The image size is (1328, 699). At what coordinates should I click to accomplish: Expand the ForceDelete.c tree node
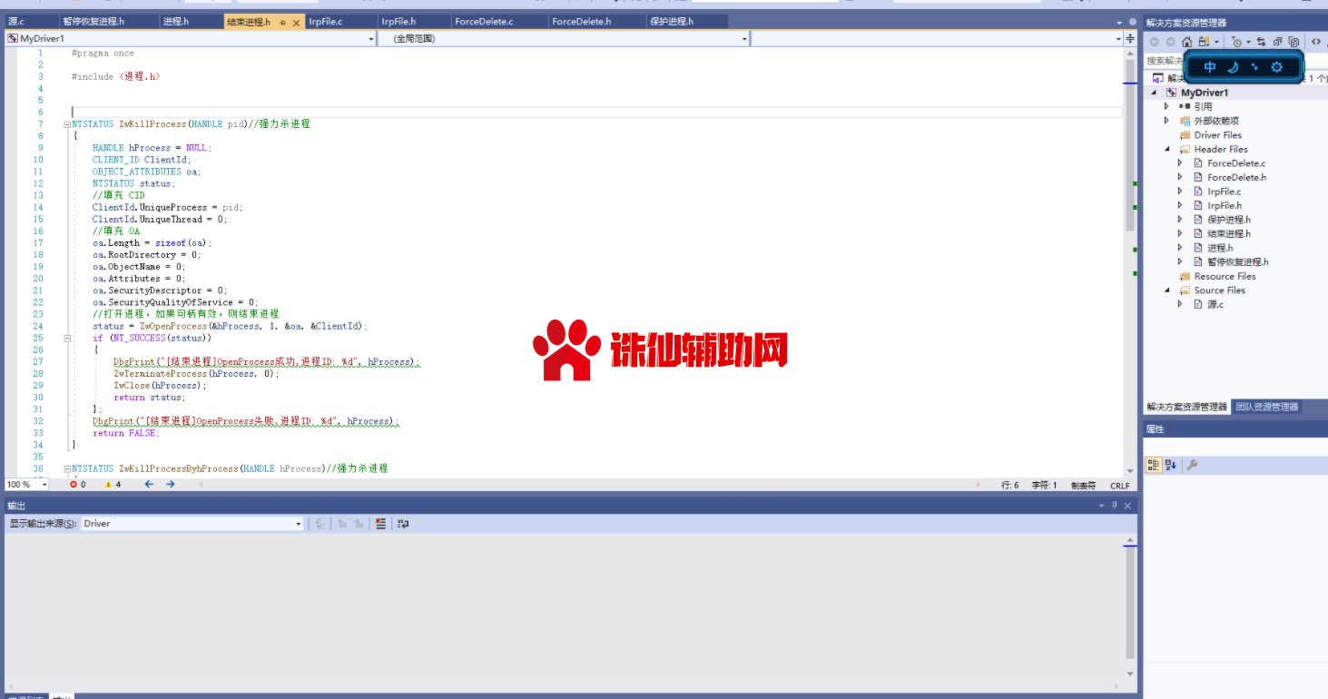click(x=1180, y=163)
